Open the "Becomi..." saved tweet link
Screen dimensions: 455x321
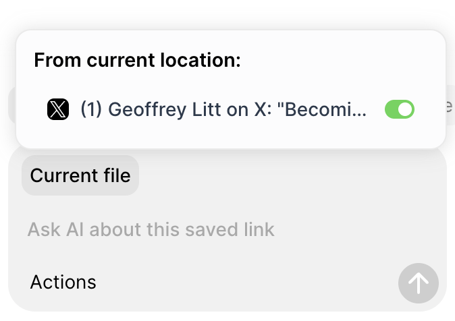pyautogui.click(x=223, y=109)
